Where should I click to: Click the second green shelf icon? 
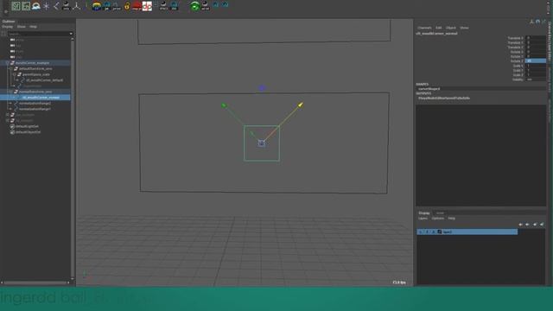click(x=26, y=6)
